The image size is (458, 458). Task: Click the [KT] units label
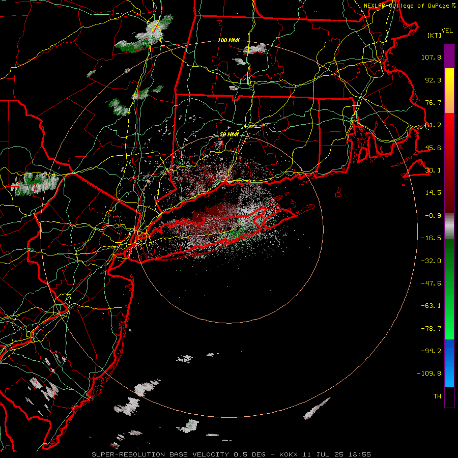(434, 35)
